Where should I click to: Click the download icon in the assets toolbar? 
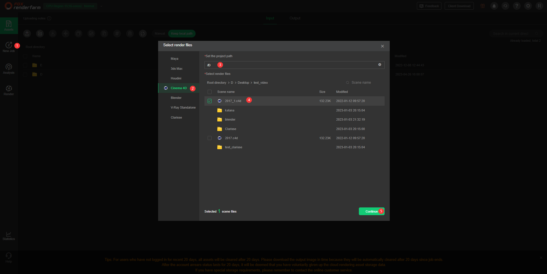pos(53,34)
